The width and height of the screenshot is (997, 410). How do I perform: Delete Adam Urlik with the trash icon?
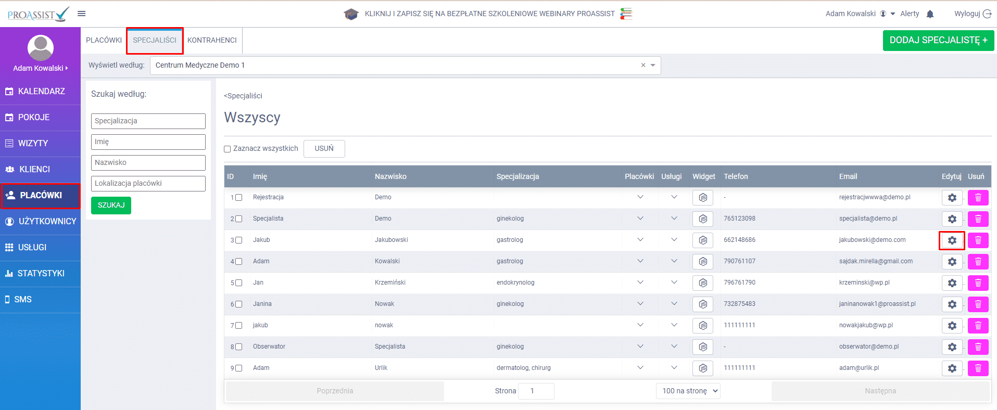(x=978, y=368)
